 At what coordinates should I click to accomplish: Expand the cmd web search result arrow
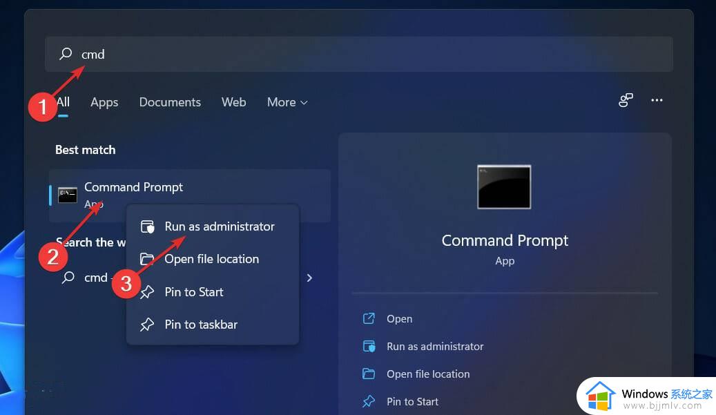pyautogui.click(x=309, y=278)
